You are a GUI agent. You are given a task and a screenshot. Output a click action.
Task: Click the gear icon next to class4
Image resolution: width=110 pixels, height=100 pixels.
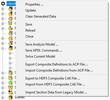tap(3, 4)
